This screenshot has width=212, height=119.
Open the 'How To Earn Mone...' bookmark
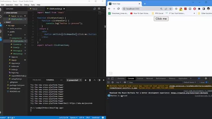pos(140,13)
